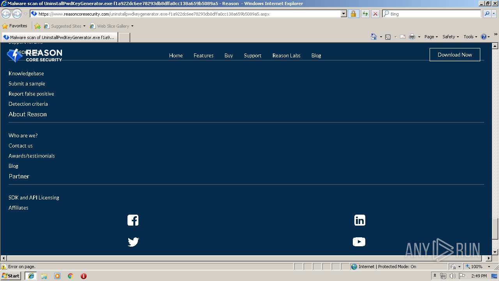This screenshot has width=499, height=281.
Task: Open the Home page icon in command bar
Action: click(374, 37)
